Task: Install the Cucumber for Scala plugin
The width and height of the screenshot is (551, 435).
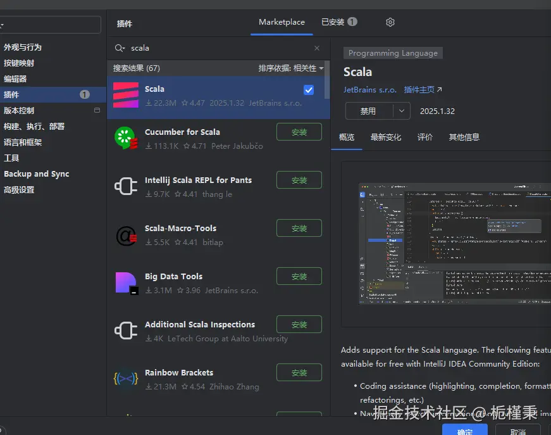Action: click(299, 132)
